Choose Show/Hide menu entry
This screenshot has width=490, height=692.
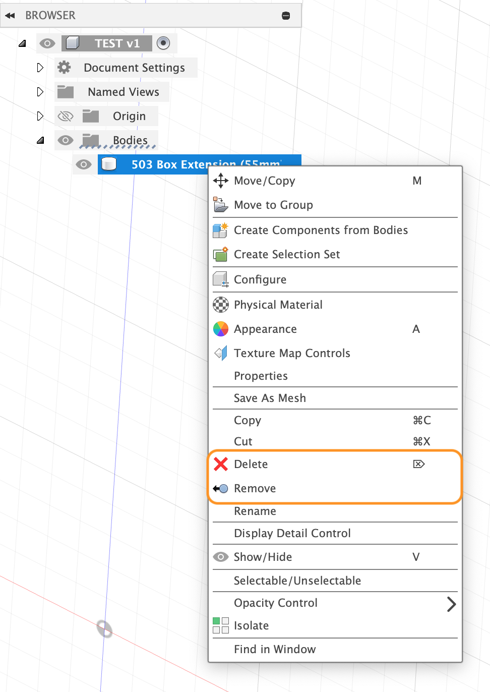click(x=335, y=557)
